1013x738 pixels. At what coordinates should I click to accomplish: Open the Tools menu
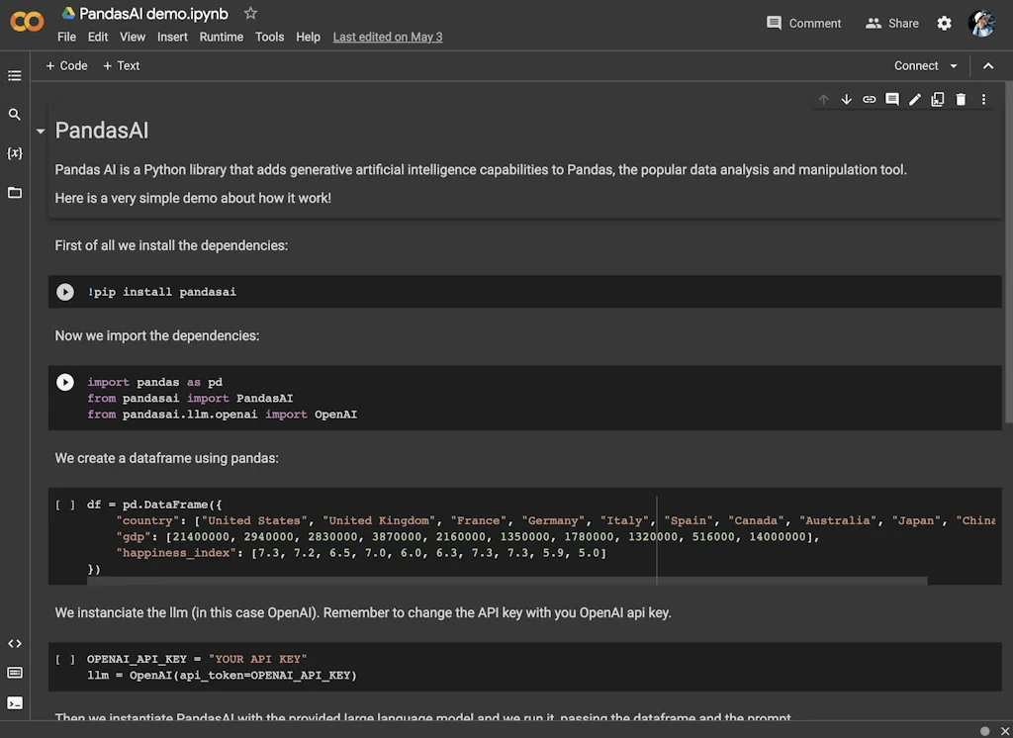269,37
